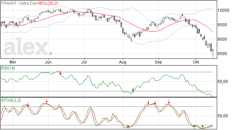The height and width of the screenshot is (130, 233).
Task: Click the Mei label on the time axis
Action: tap(12, 62)
